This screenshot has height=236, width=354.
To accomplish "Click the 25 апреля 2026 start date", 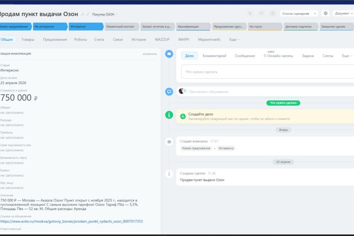I will pos(13,83).
